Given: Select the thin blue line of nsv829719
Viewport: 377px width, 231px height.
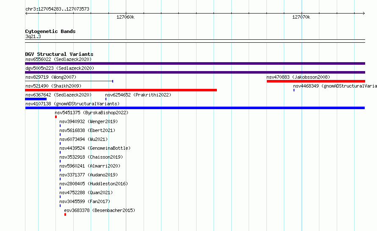Looking at the screenshot, I should click(x=69, y=81).
